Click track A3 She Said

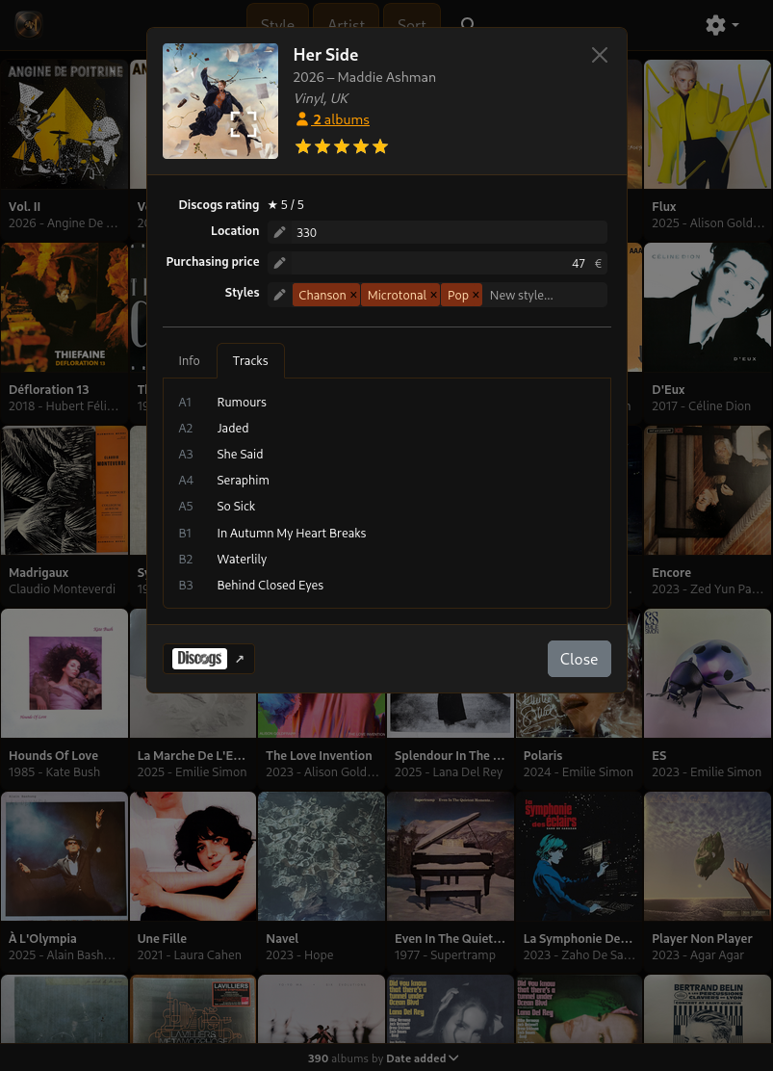click(240, 455)
